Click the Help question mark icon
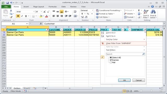 coord(152,7)
